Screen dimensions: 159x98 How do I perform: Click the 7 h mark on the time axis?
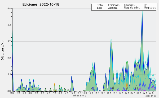tap(54, 93)
